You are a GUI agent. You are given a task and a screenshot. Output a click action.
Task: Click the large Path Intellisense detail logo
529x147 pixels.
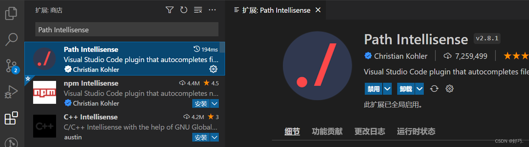(317, 66)
